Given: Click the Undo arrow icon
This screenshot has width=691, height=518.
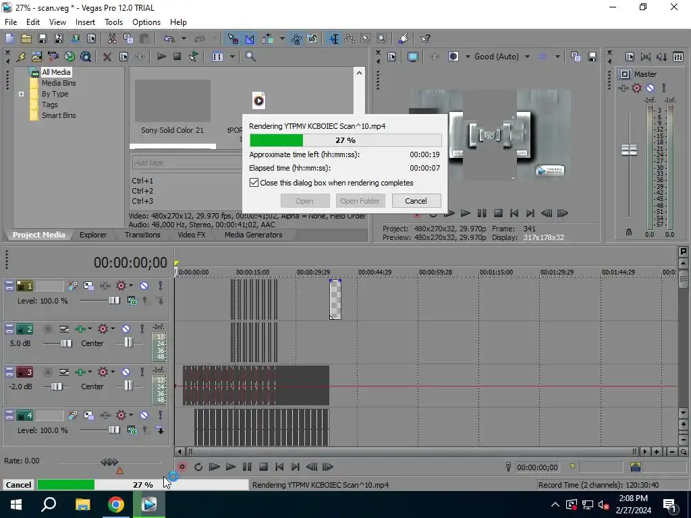Looking at the screenshot, I should click(169, 38).
